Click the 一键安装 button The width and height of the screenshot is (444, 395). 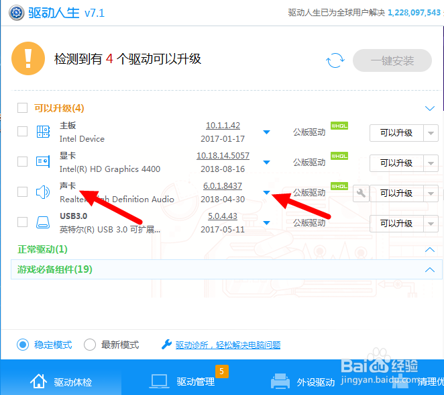click(392, 60)
